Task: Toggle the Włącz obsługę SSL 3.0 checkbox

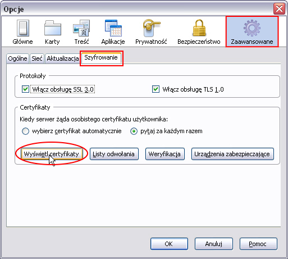Action: (x=25, y=89)
